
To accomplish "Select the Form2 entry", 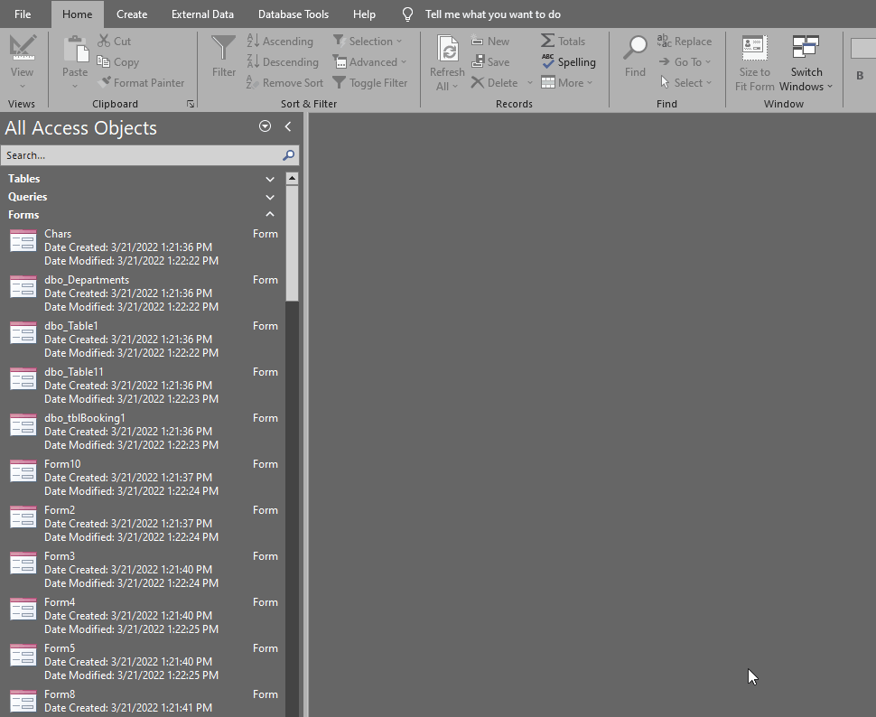I will coord(144,523).
